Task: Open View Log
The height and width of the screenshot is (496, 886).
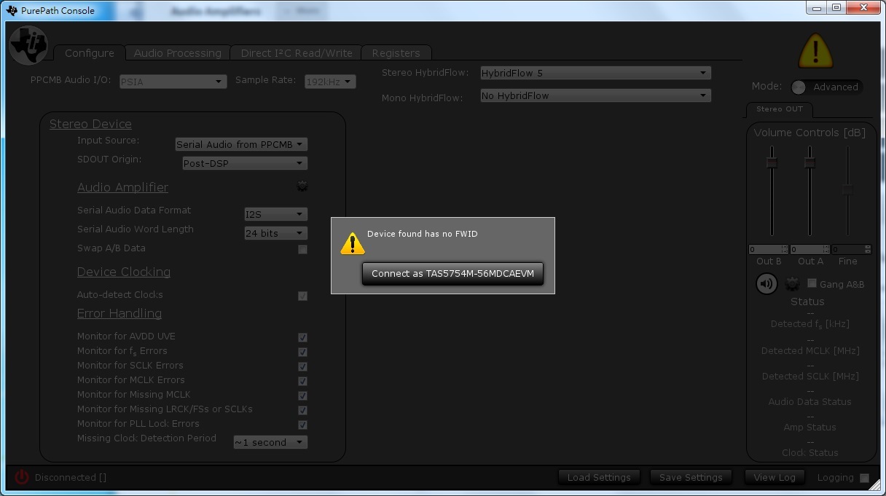Action: point(775,477)
